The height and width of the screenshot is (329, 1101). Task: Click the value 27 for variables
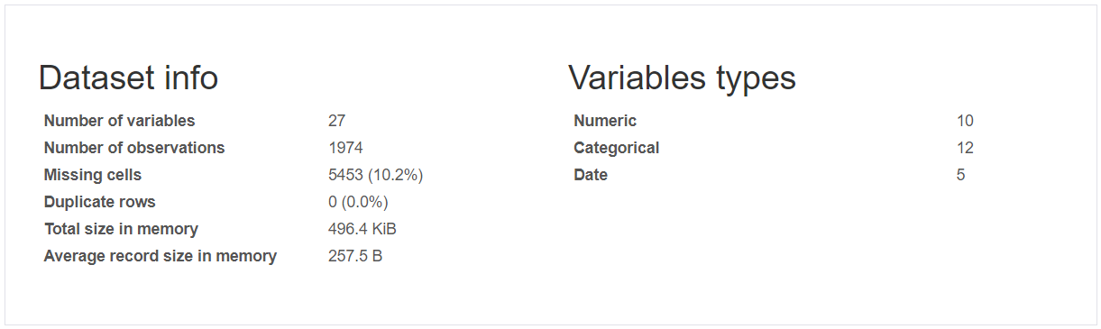coord(336,121)
